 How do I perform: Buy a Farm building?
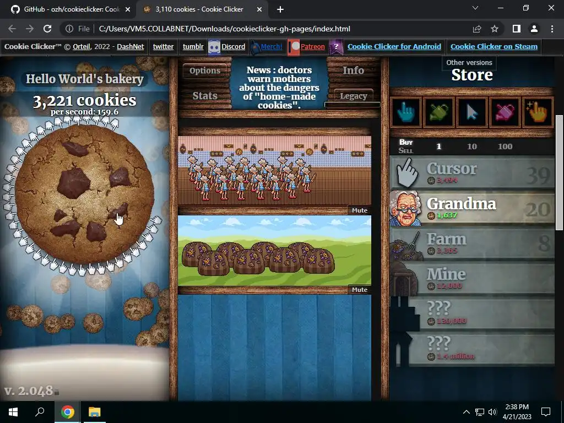pyautogui.click(x=472, y=244)
